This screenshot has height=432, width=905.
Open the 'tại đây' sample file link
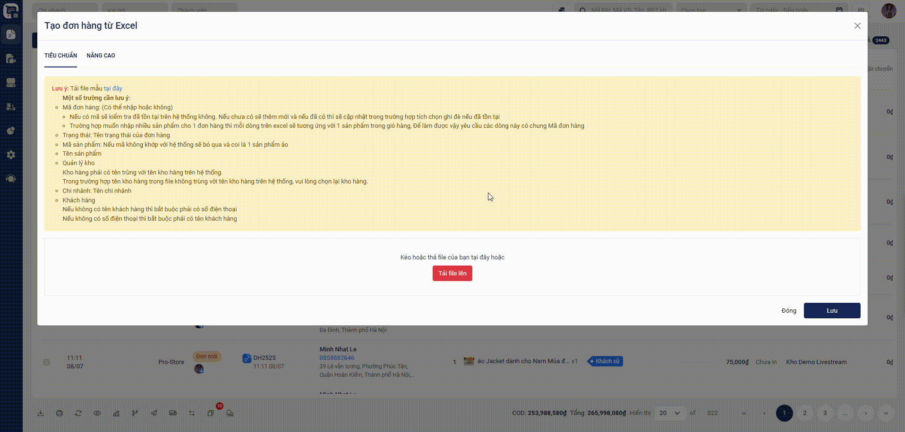coord(113,89)
